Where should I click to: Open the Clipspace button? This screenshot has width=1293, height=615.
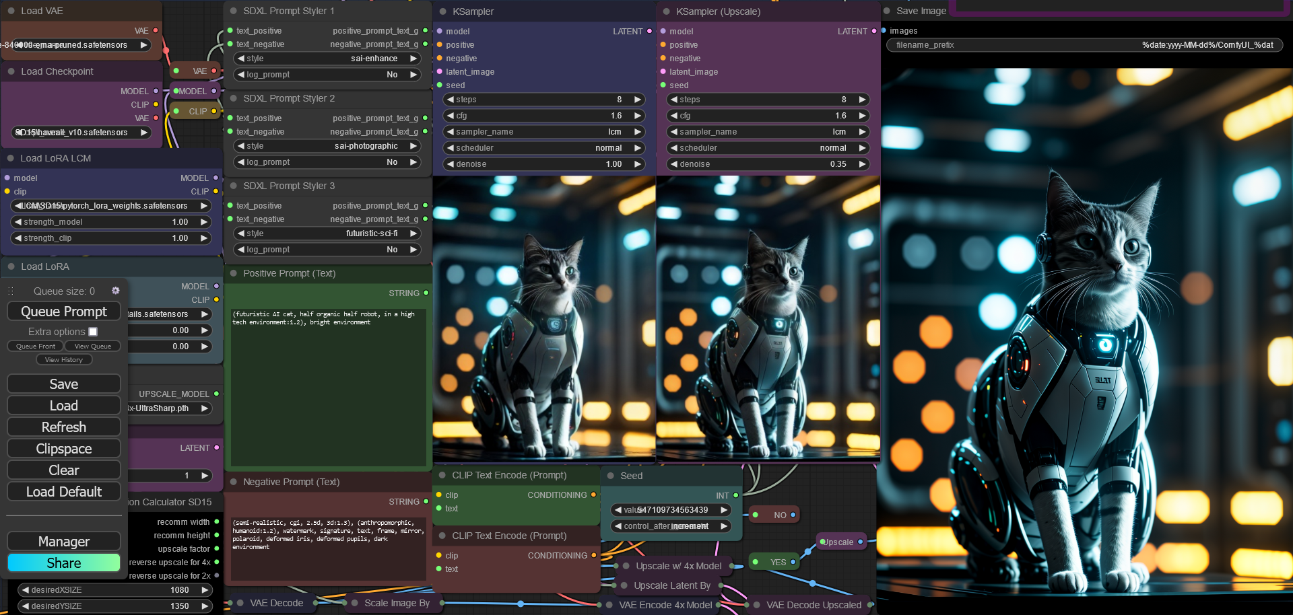(64, 449)
